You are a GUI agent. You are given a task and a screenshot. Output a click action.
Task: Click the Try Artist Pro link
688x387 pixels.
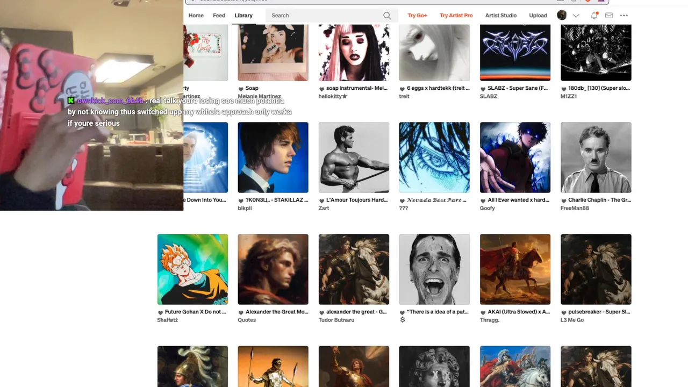(x=456, y=16)
